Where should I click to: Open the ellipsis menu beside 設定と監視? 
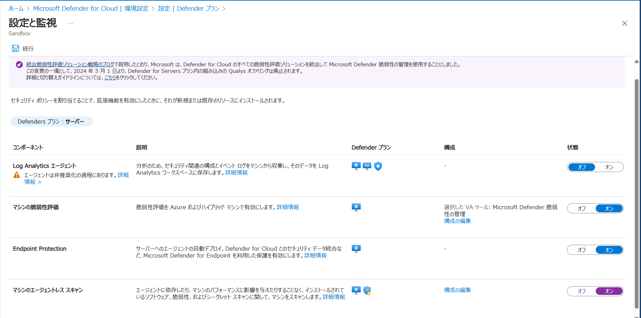point(70,23)
